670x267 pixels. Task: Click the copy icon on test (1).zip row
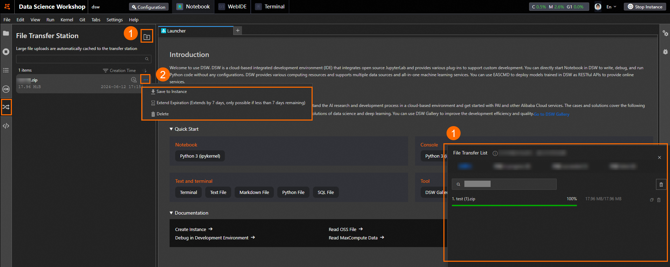[652, 200]
